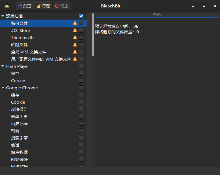Check Google Chrome 搜索引擎 checkbox
220x175 pixels.
point(81,138)
